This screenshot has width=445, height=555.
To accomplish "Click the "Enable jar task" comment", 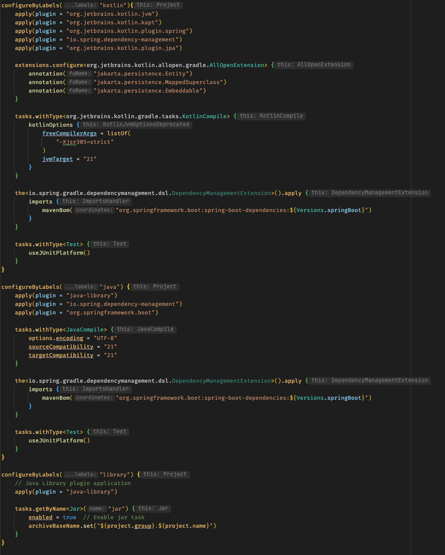I will [114, 517].
